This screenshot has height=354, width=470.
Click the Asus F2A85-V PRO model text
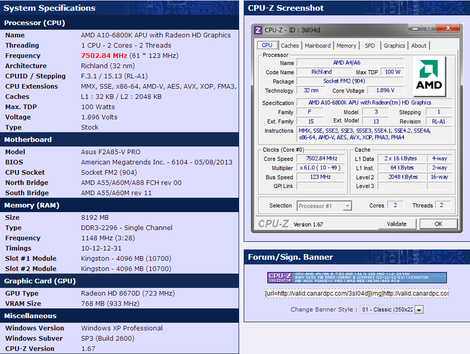[x=111, y=152]
